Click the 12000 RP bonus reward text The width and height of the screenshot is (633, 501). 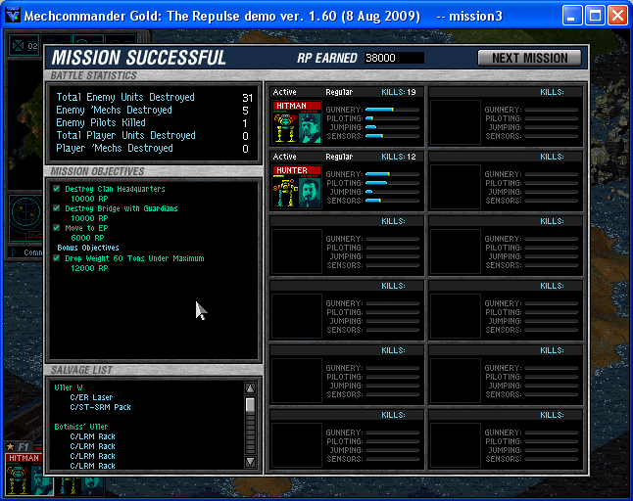[89, 268]
